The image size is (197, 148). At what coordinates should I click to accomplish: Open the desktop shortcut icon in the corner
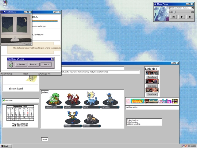pos(5,3)
